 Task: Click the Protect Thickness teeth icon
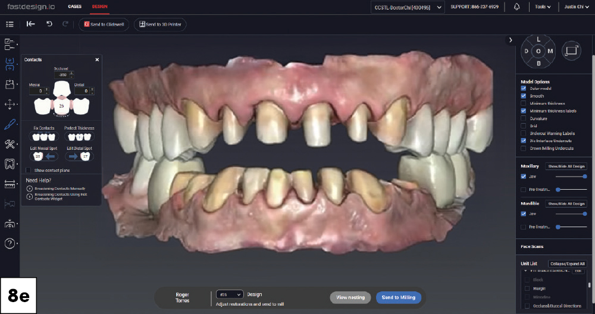coord(79,137)
